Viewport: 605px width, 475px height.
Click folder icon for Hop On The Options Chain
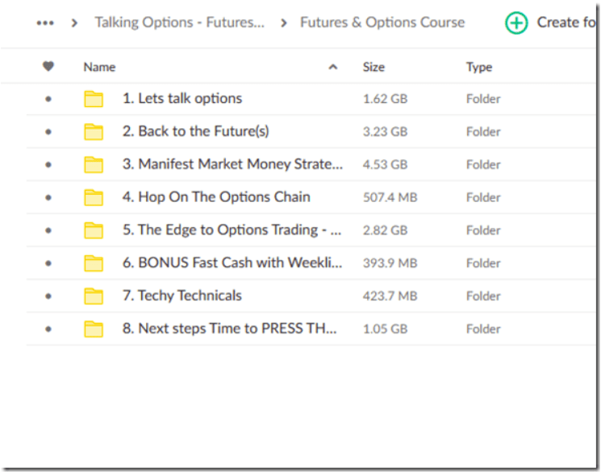pyautogui.click(x=94, y=197)
